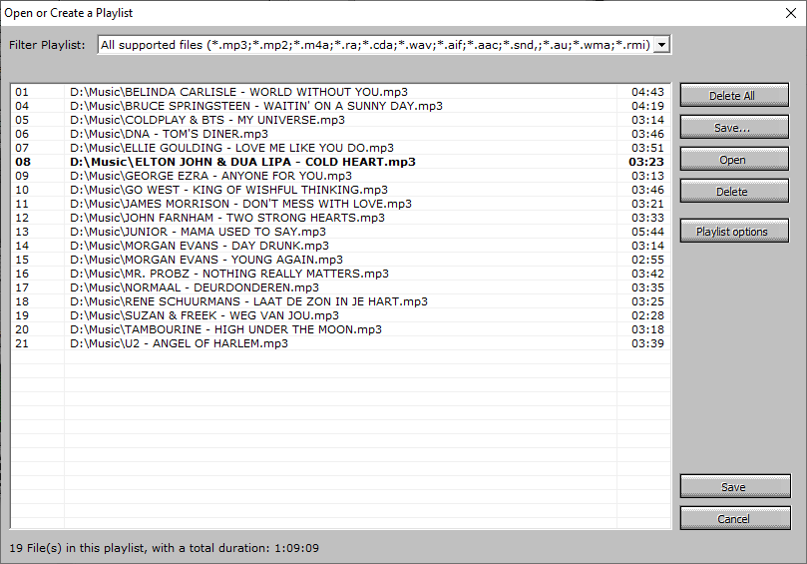Select Elton John & Dua Lipa Cold Heart
Image resolution: width=807 pixels, height=564 pixels.
(243, 162)
